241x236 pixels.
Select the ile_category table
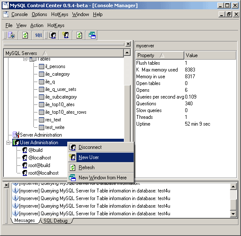pos(58,74)
